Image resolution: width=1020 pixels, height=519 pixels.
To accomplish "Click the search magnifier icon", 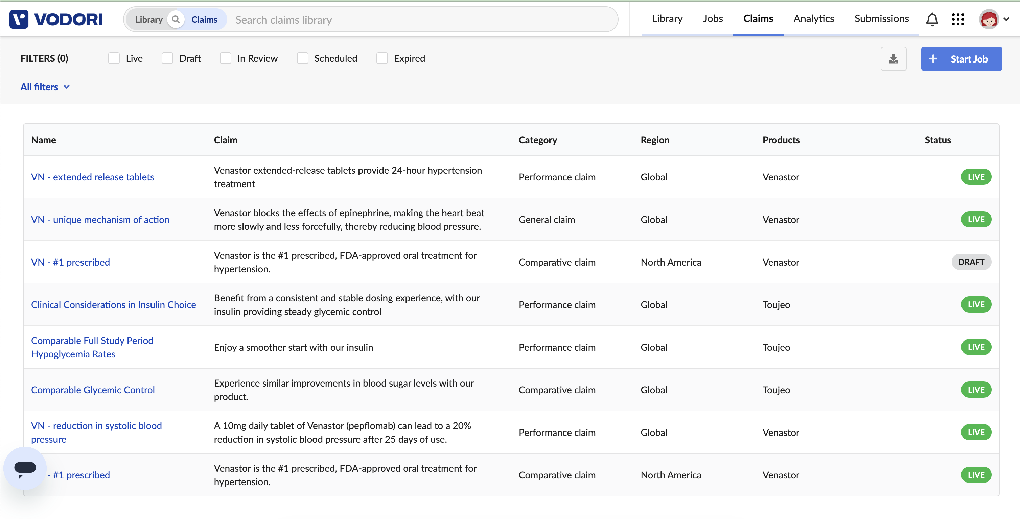I will point(176,19).
